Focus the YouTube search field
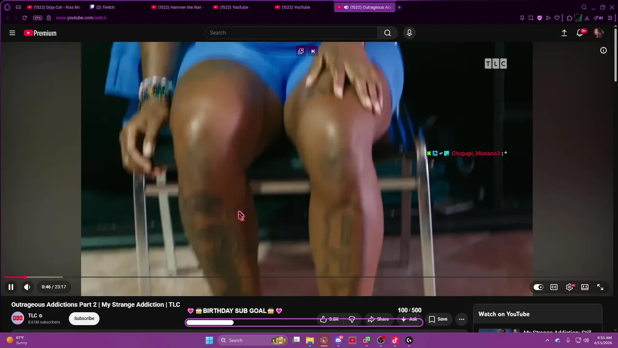 [x=291, y=33]
